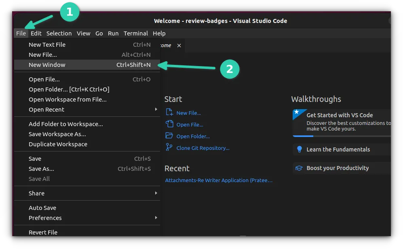Open the Attachments-Re Writer Application recent project
Viewport: 403px width, 249px height.
[x=219, y=180]
